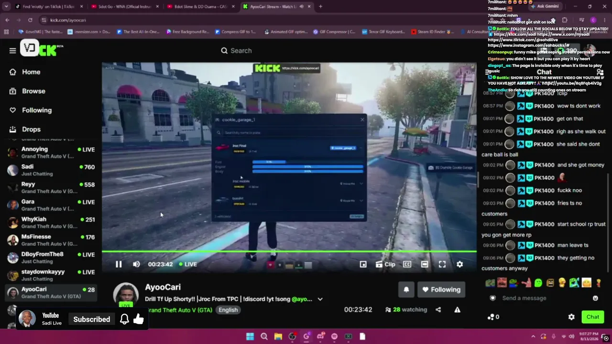The image size is (612, 344).
Task: Share the stream via share icon
Action: pos(438,310)
